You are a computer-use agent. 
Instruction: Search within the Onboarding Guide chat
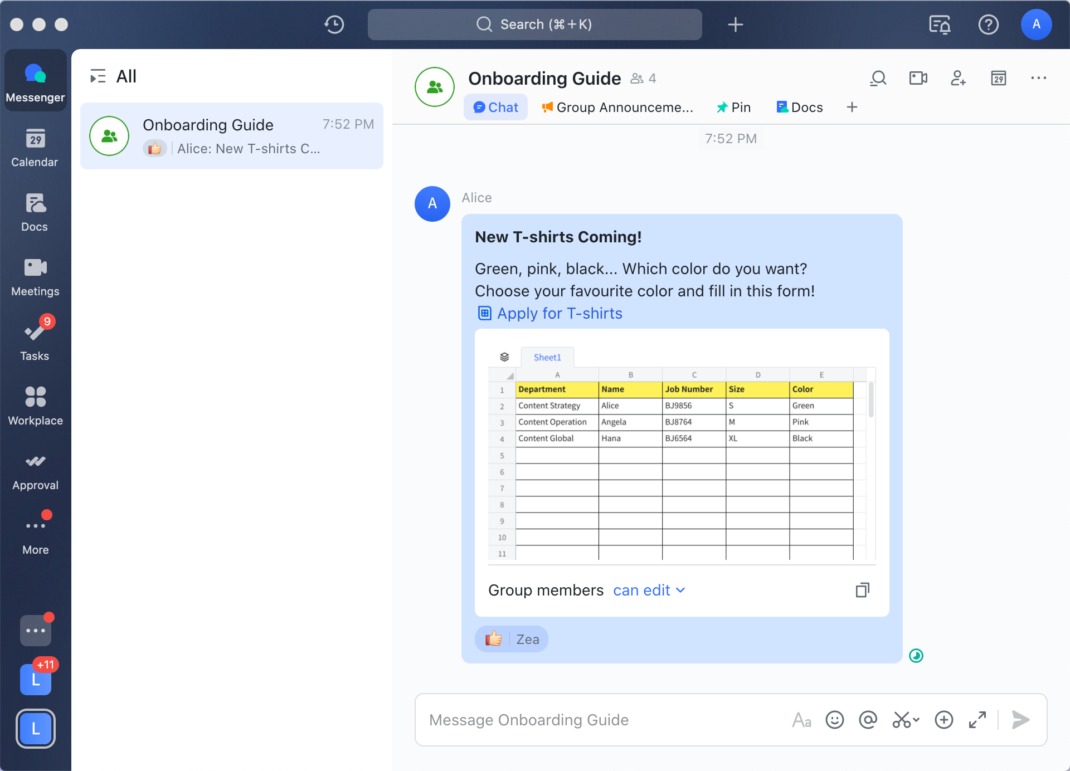pyautogui.click(x=877, y=79)
